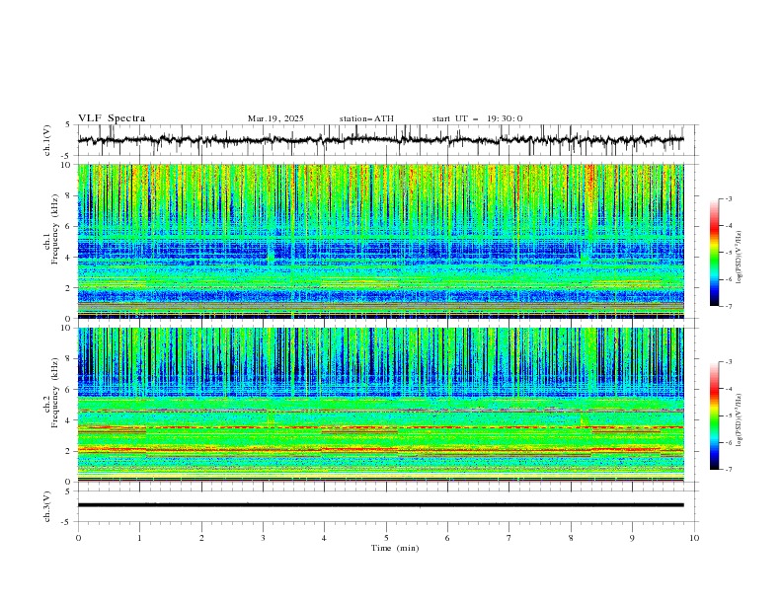Click the "-7" label on ch.2 color bar
Screen dimensions: 782x604
[728, 470]
